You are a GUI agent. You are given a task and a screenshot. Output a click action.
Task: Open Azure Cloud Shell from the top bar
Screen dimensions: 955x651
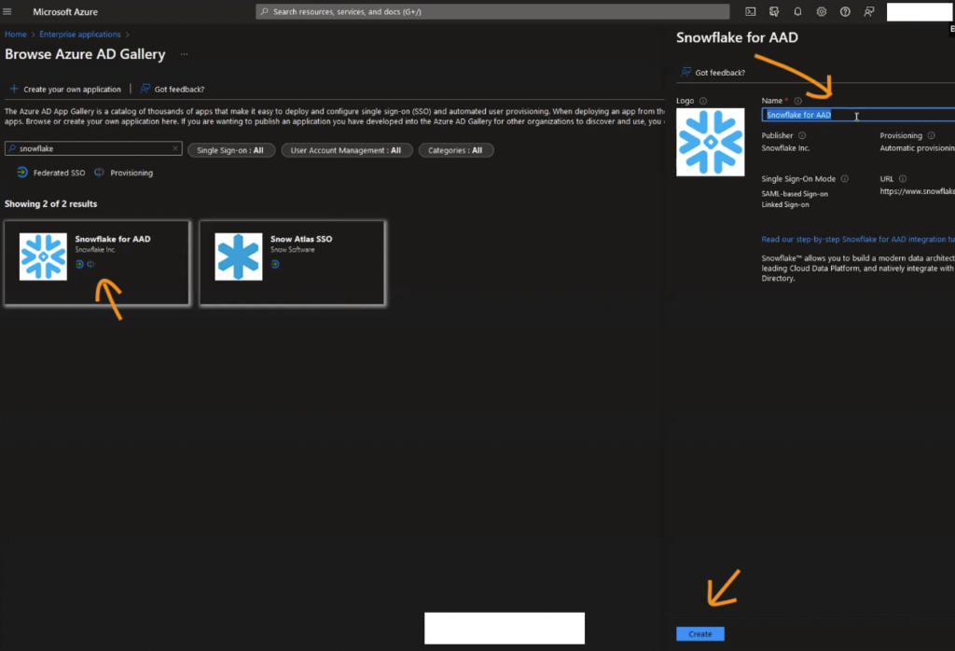pyautogui.click(x=750, y=11)
